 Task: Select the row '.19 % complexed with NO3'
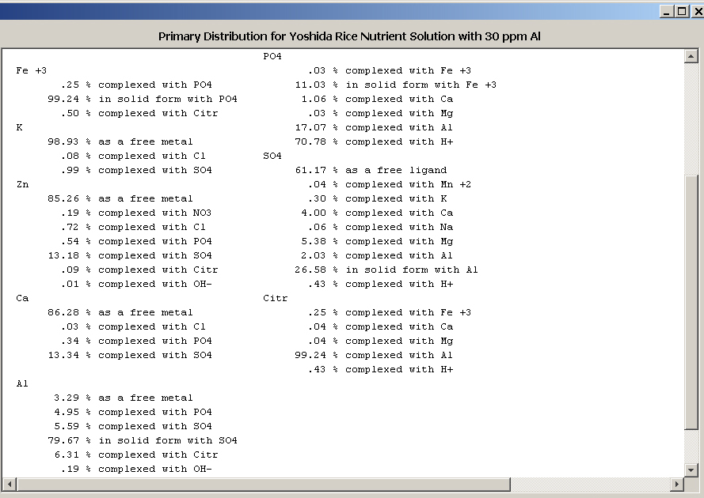coord(136,213)
